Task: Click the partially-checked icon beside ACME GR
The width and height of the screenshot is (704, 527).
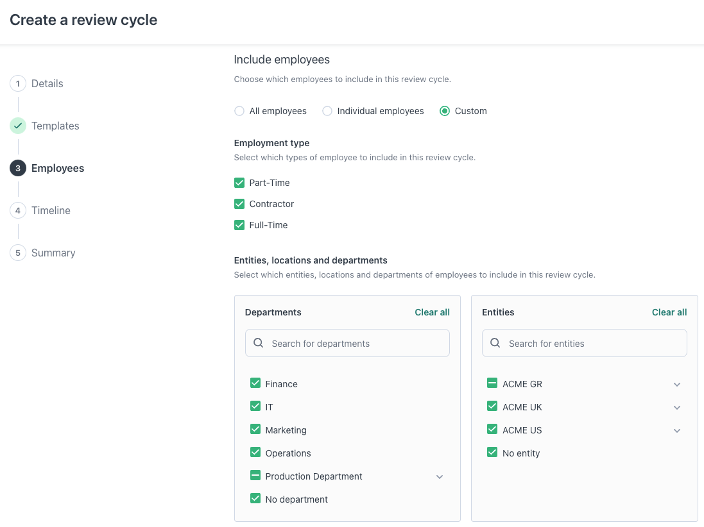Action: 492,383
